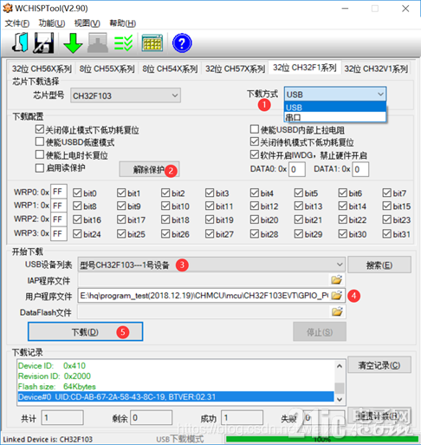This screenshot has height=445, width=421.
Task: Click the green checklist verify icon
Action: [123, 43]
